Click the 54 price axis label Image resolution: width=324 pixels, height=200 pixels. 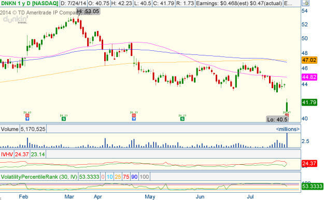point(305,11)
